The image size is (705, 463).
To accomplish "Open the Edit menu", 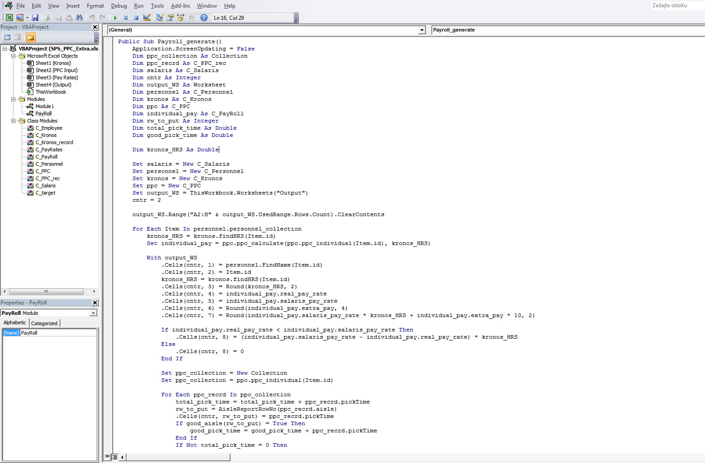I will pyautogui.click(x=36, y=6).
